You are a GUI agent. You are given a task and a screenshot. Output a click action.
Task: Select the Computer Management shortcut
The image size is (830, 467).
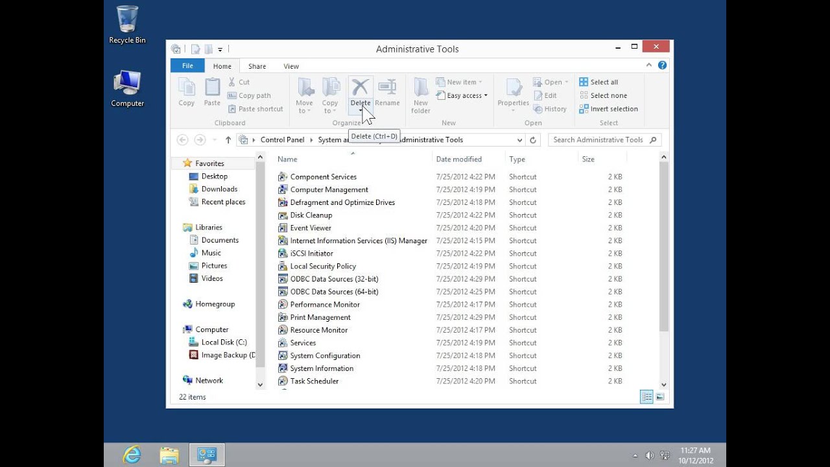329,189
